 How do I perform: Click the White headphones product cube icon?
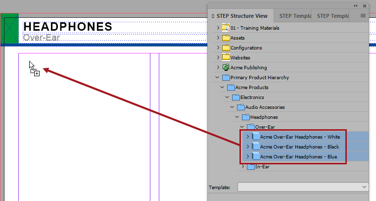click(256, 137)
